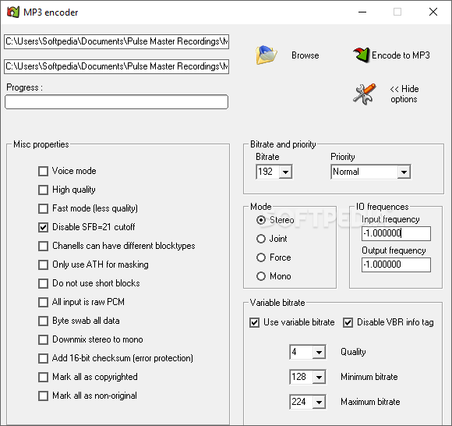This screenshot has width=452, height=426.
Task: Click << Hide options
Action: point(404,94)
